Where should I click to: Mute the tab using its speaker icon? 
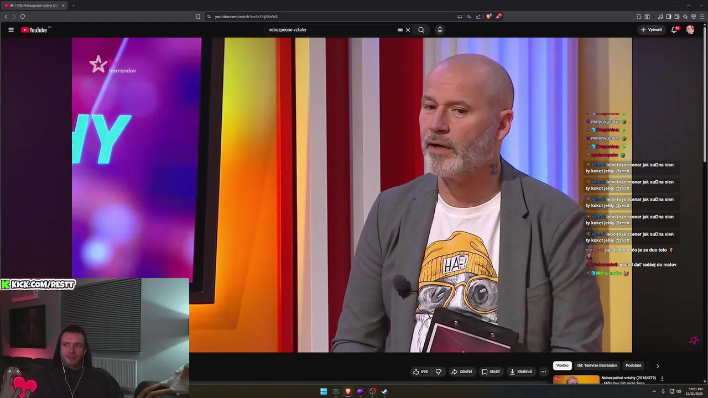coord(12,6)
